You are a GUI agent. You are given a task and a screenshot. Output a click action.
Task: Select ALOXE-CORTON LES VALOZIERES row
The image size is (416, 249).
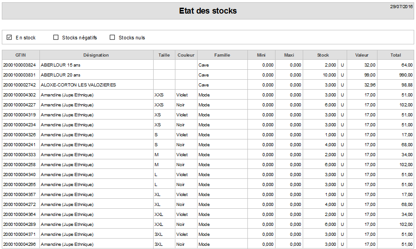point(208,85)
